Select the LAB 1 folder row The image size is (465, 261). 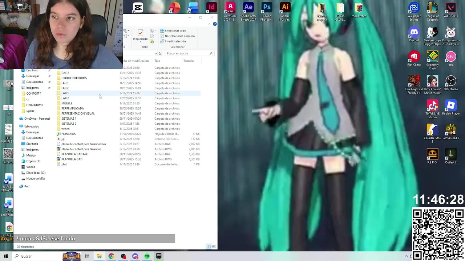(x=128, y=93)
